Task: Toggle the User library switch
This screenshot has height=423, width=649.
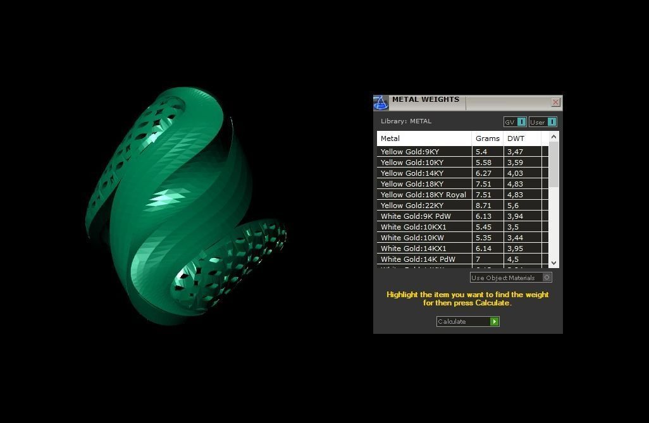Action: [x=543, y=121]
